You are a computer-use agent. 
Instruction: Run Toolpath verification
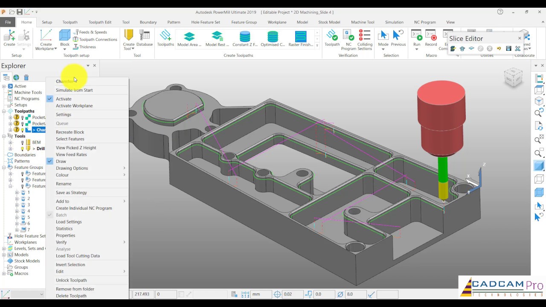point(332,38)
